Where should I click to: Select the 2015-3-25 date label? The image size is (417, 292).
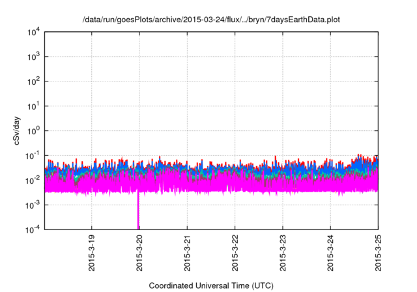tap(378, 254)
